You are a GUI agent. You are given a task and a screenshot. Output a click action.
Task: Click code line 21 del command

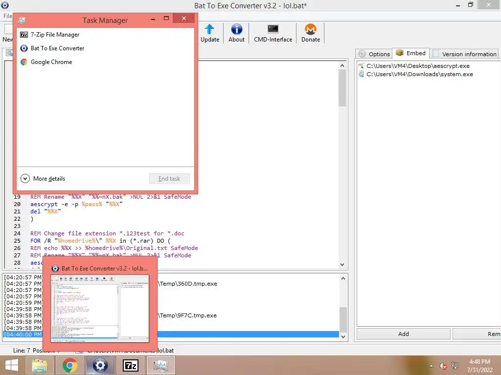46,211
